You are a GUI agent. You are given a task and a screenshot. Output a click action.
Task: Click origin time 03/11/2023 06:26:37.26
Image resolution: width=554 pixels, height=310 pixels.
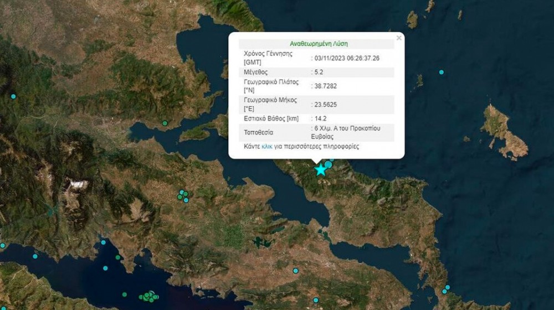tap(347, 58)
